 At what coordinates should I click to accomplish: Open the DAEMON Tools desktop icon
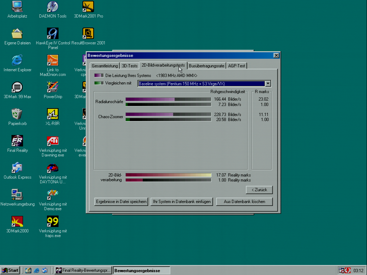pyautogui.click(x=53, y=7)
